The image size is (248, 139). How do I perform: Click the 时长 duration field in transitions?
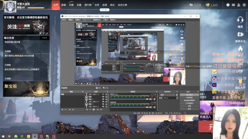click(169, 98)
